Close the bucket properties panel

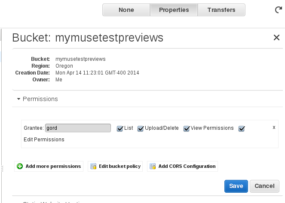click(276, 38)
